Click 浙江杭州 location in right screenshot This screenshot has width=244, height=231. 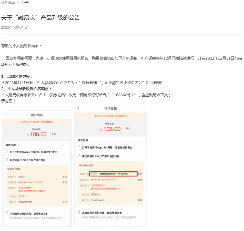point(95,194)
